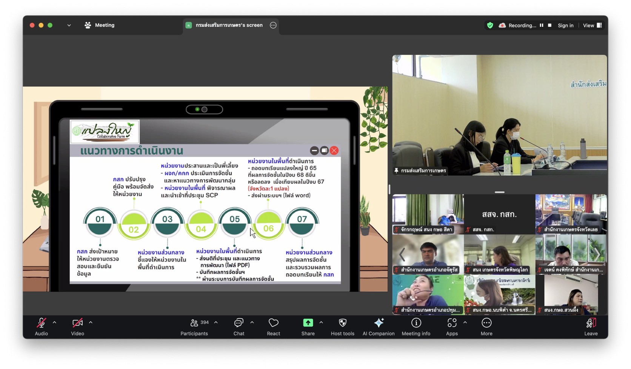The image size is (631, 369).
Task: Open Meeting info
Action: coord(416,323)
